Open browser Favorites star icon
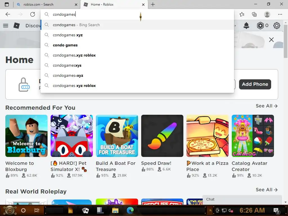The image size is (288, 216). [x=242, y=14]
